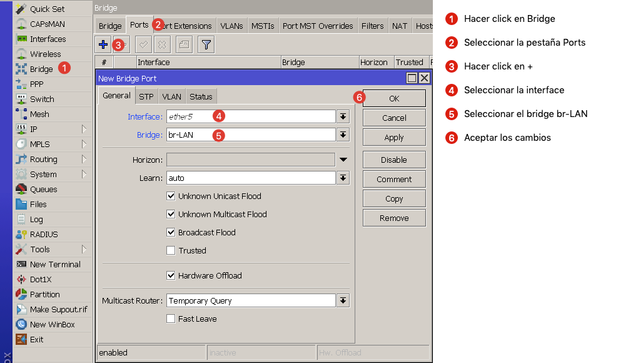Open CAPsMAN in the sidebar
The image size is (633, 363).
coord(47,24)
